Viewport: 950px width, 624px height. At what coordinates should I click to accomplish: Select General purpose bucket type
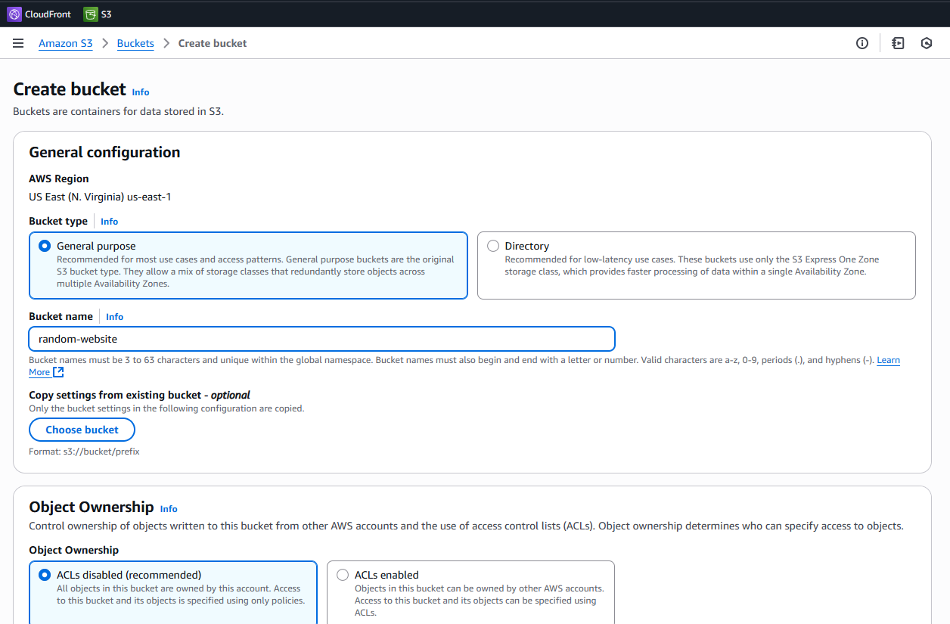pyautogui.click(x=45, y=246)
